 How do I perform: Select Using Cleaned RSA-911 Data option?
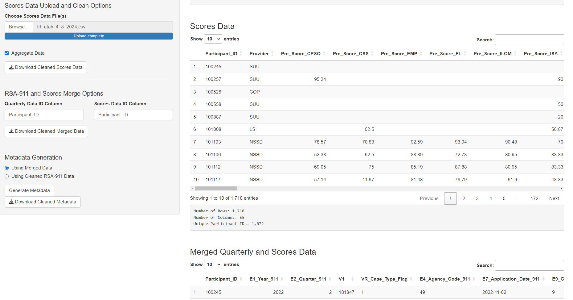[x=7, y=177]
